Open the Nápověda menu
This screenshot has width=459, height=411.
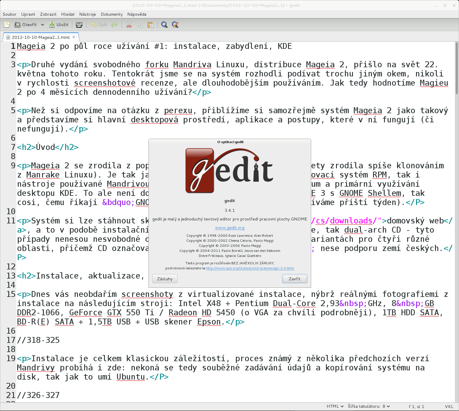click(x=137, y=14)
